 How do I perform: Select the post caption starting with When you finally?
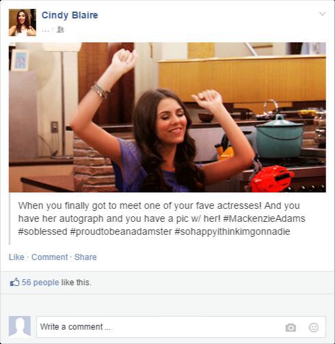pyautogui.click(x=161, y=218)
